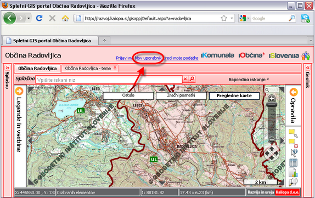Click the magnifier search-document icon in Opravila
Image resolution: width=315 pixels, height=198 pixels.
[293, 182]
